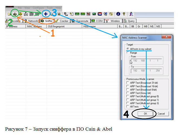Click the red-blue rounded box toolbar icon
The width and height of the screenshot is (181, 135).
[100, 14]
